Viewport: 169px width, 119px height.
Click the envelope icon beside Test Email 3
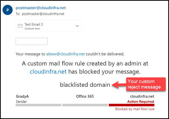click(20, 26)
